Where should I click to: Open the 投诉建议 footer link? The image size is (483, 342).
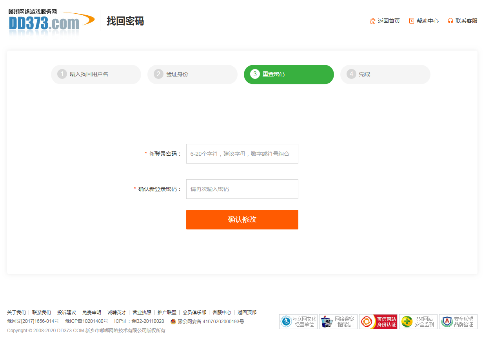[x=67, y=313]
